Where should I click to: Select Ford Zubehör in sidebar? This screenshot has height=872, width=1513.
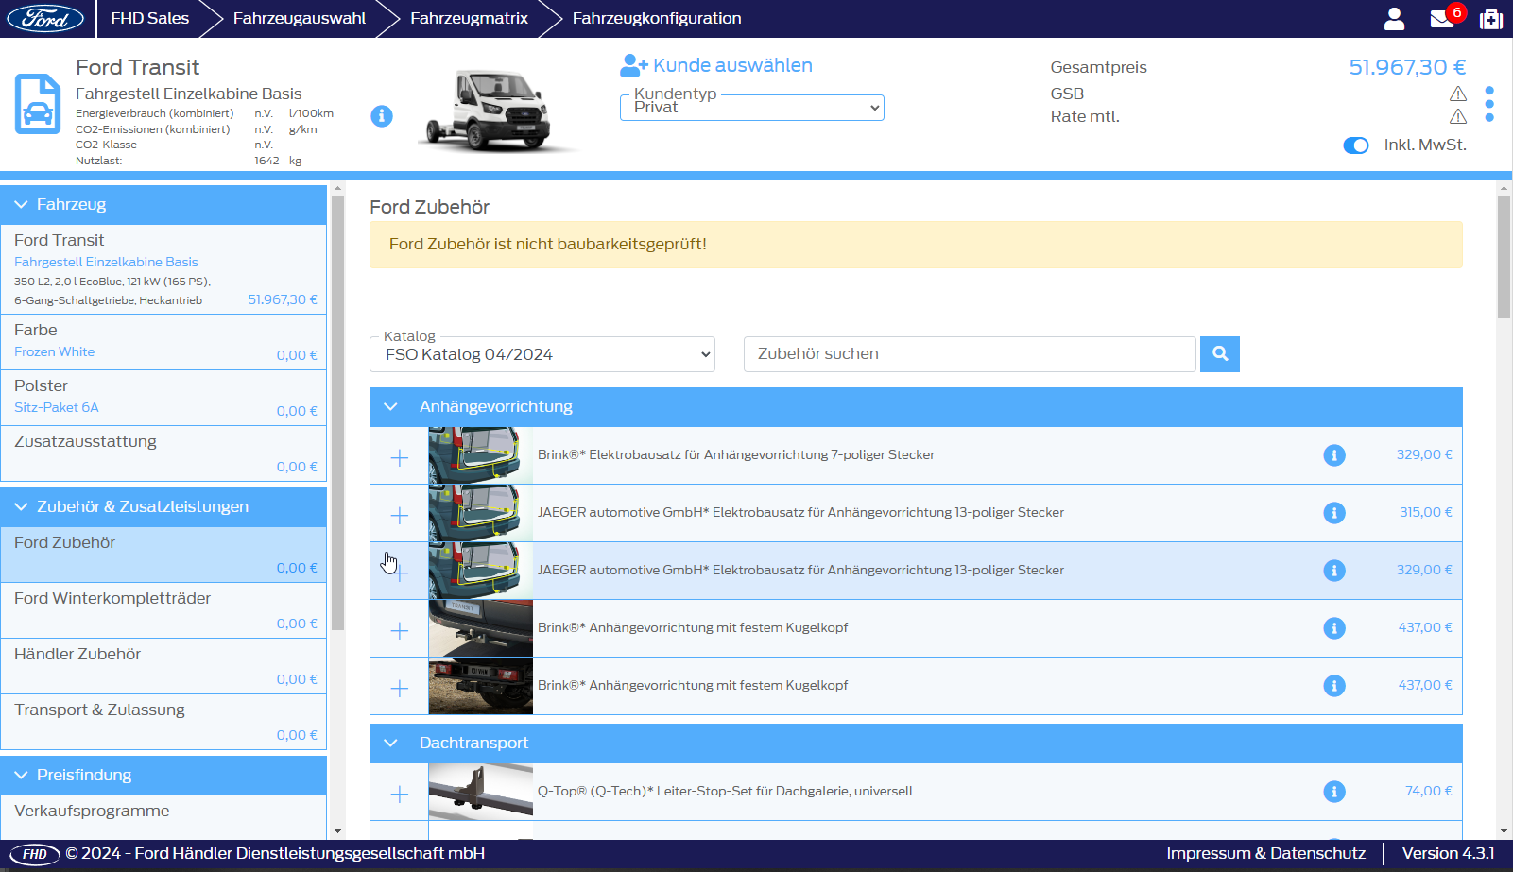(x=163, y=555)
